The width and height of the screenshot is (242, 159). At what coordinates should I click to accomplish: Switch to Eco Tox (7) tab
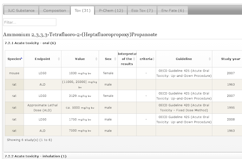pyautogui.click(x=142, y=11)
